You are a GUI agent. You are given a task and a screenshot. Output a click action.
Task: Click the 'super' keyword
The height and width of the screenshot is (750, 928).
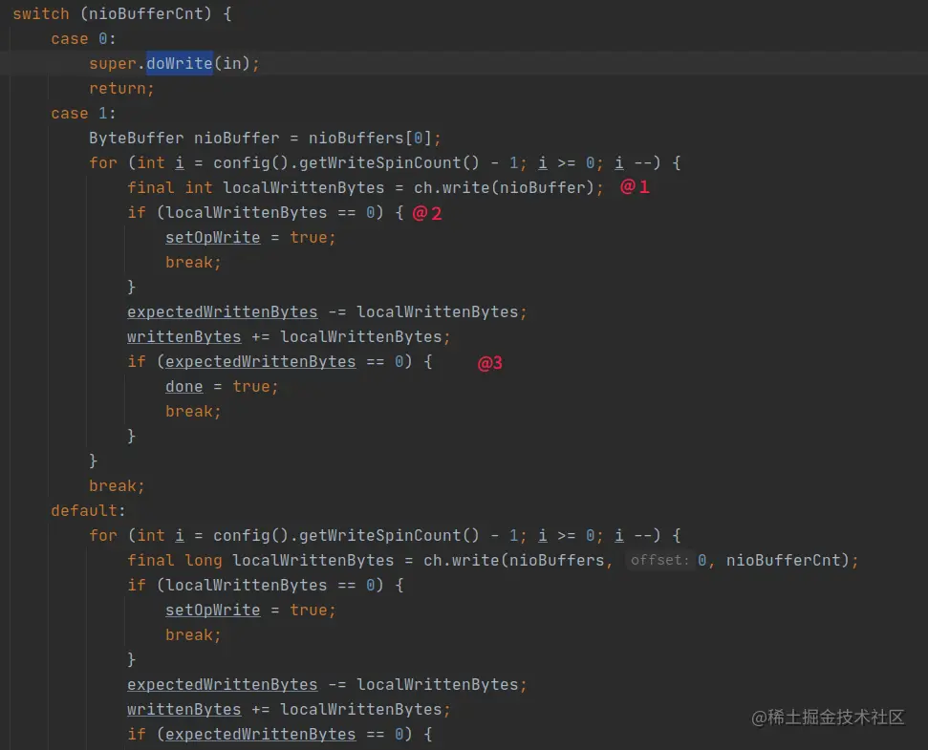(x=113, y=63)
